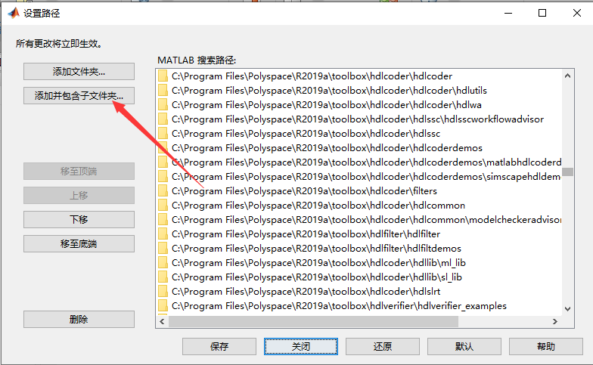Click the 移至底端 button
The image size is (593, 365).
(x=79, y=243)
